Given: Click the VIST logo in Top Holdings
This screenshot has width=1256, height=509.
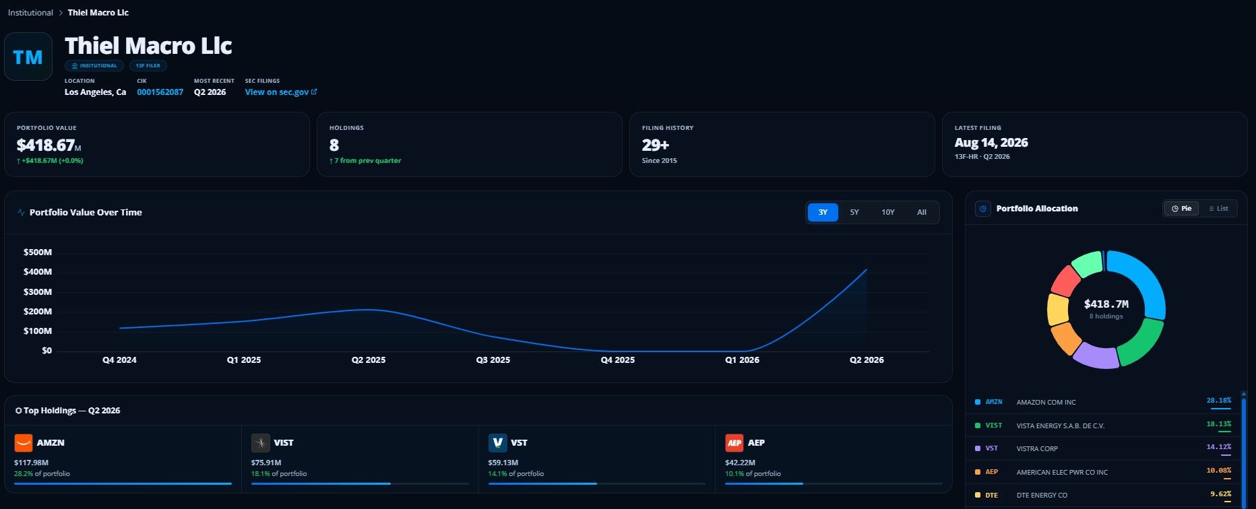Looking at the screenshot, I should pyautogui.click(x=261, y=442).
